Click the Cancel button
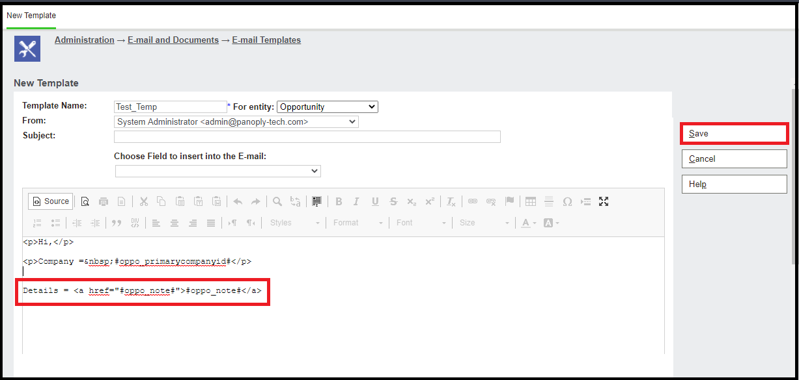The image size is (799, 380). tap(734, 158)
